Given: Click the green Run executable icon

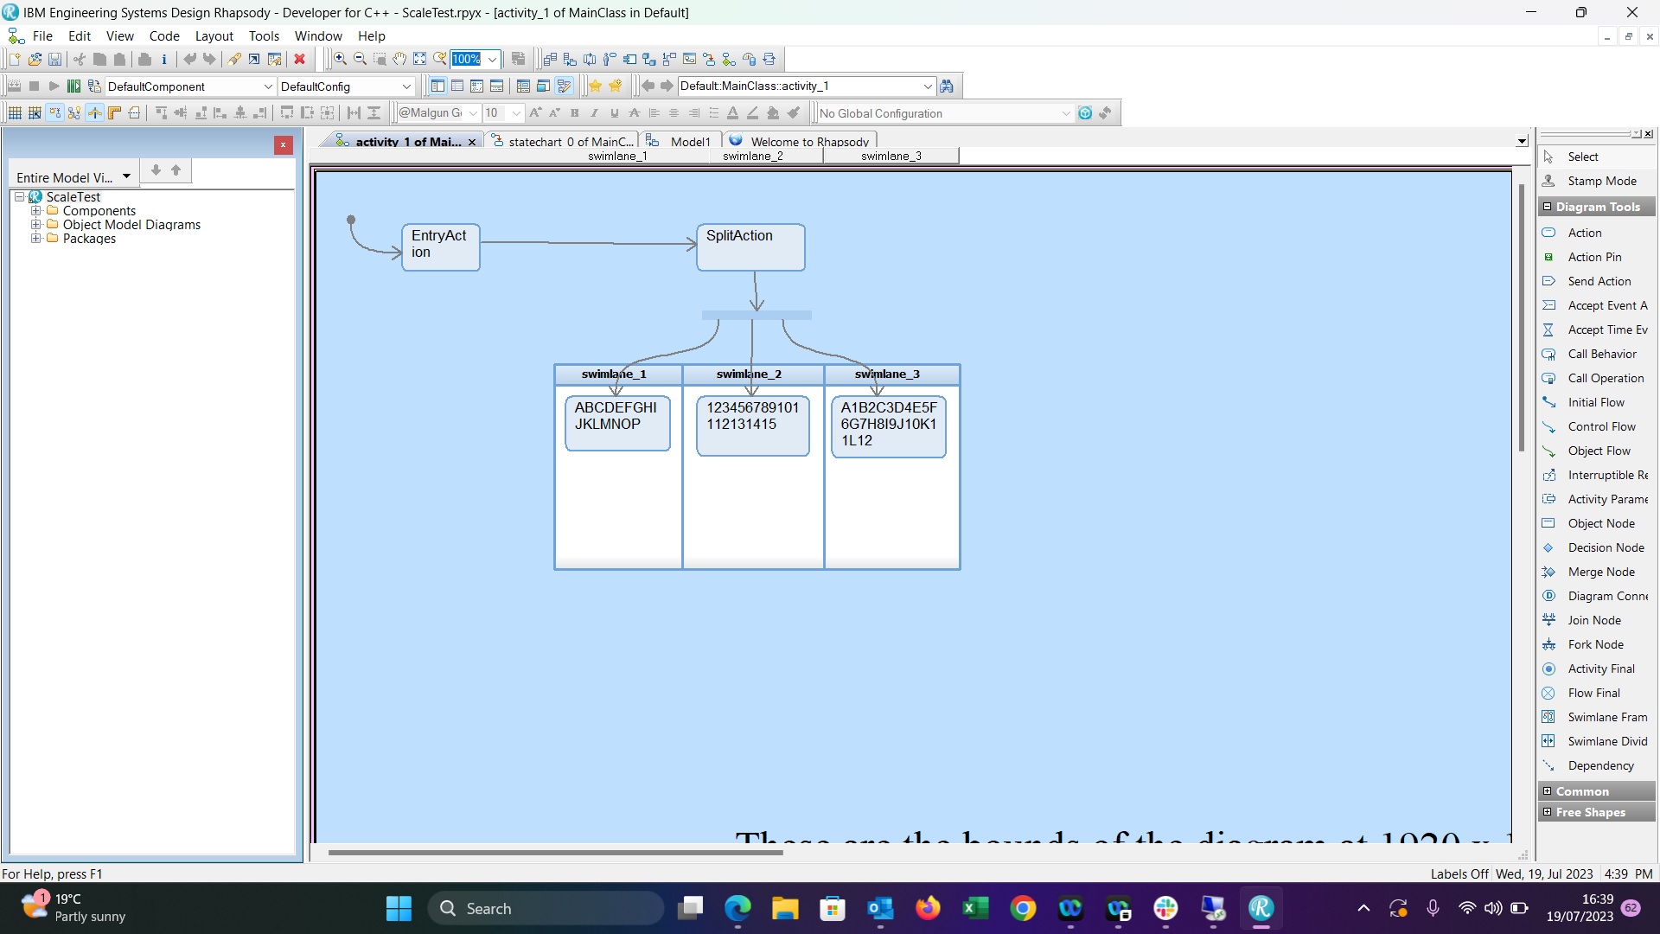Looking at the screenshot, I should [x=73, y=86].
